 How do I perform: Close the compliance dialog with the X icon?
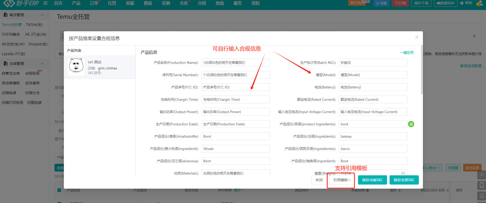click(x=417, y=37)
